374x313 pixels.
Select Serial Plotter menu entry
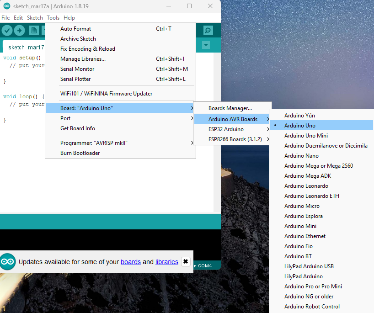click(120, 79)
